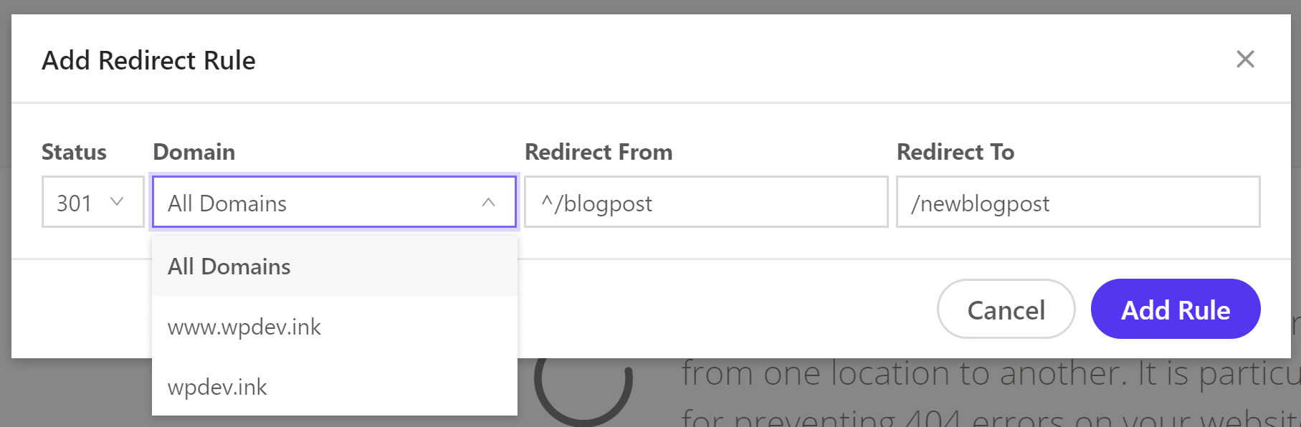Click the Redirect To heading

956,152
